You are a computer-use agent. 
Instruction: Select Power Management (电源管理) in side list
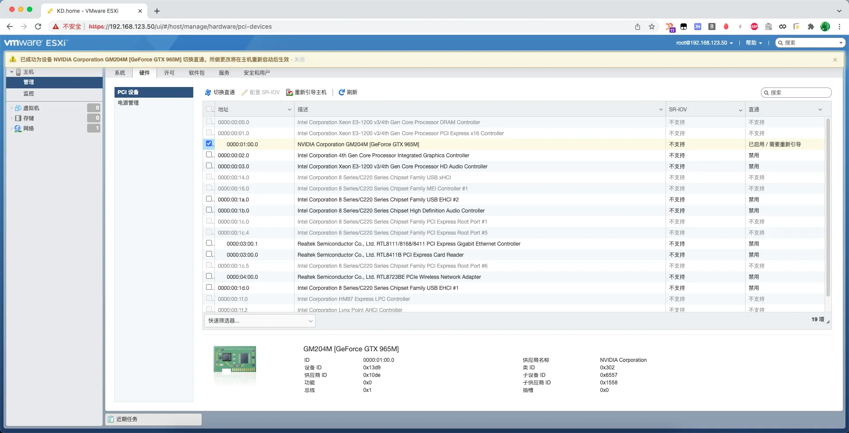154,103
